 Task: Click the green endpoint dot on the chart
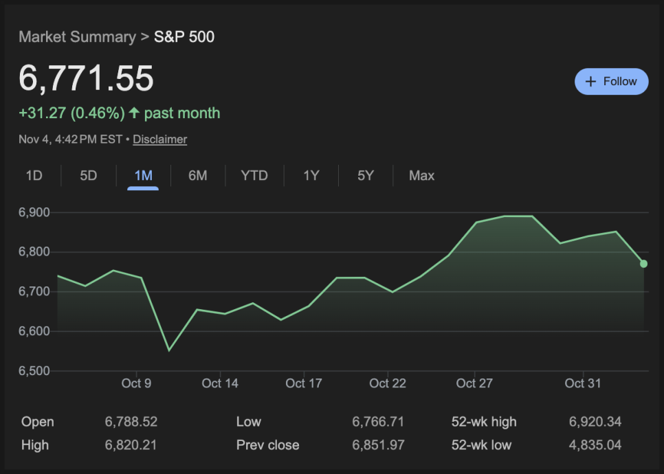tap(643, 264)
